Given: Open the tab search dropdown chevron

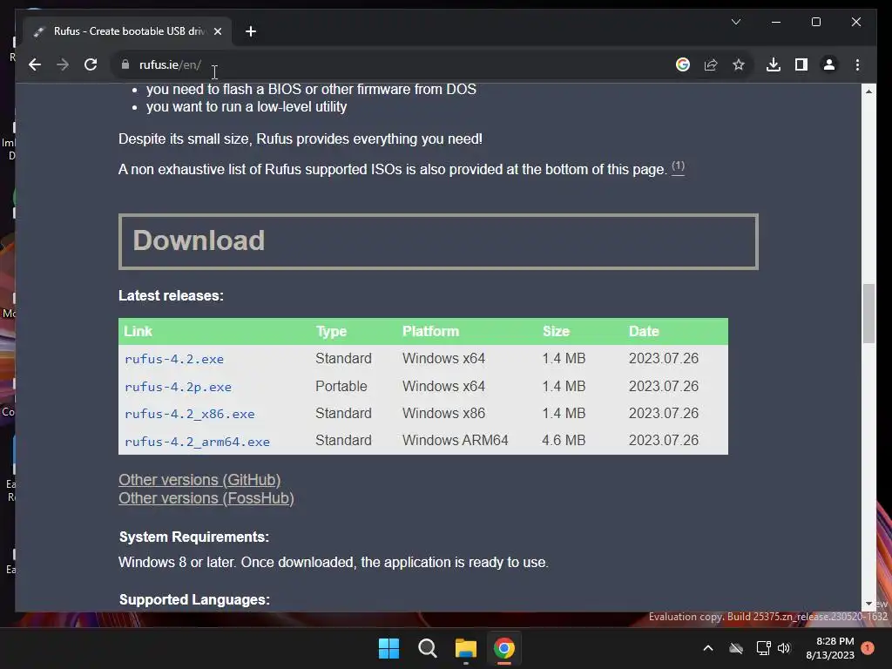Looking at the screenshot, I should pos(735,22).
